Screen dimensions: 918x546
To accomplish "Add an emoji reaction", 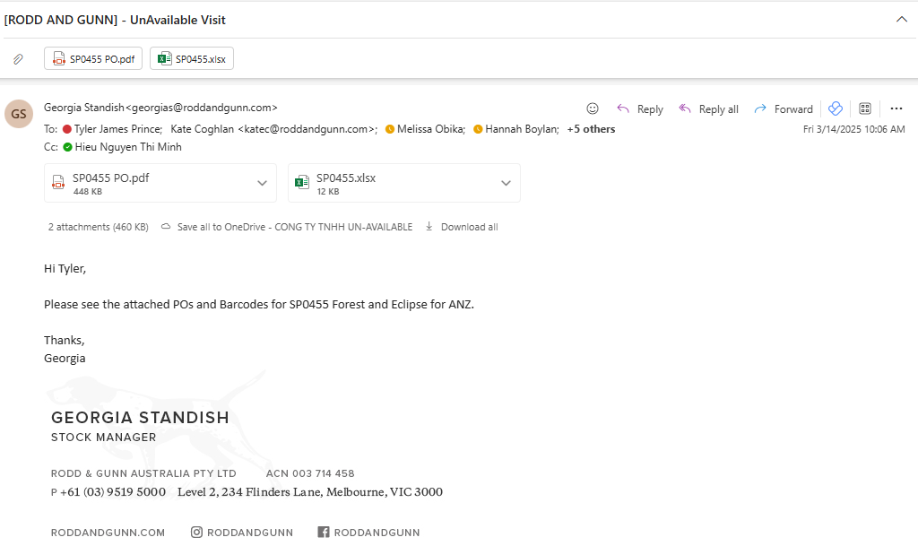I will [x=593, y=108].
